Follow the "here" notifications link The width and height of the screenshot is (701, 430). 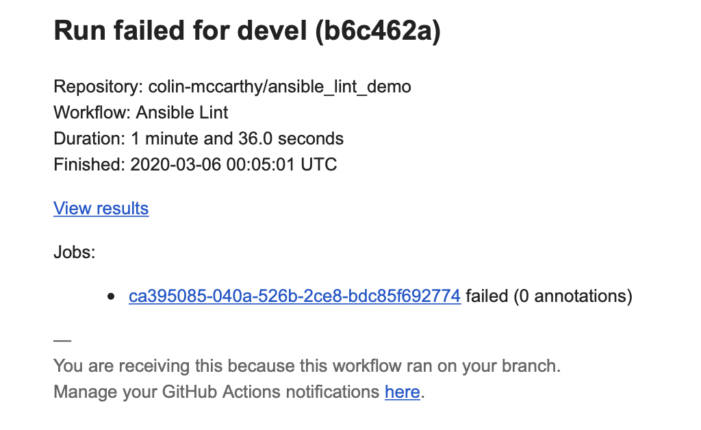click(x=402, y=392)
